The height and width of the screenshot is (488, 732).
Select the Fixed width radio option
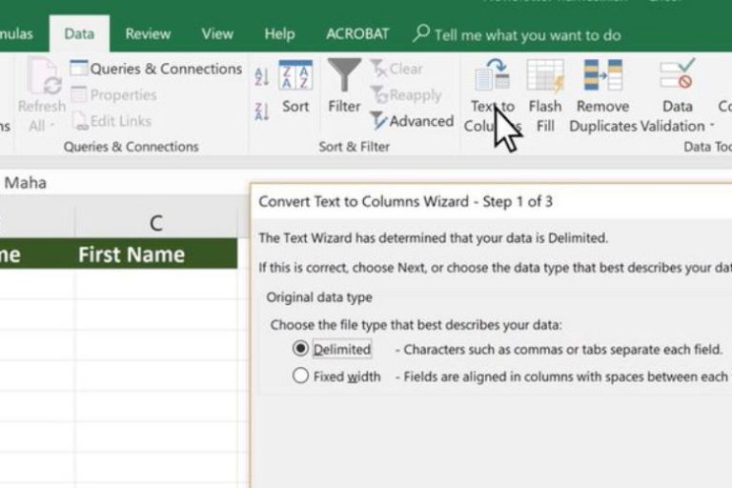(x=300, y=376)
